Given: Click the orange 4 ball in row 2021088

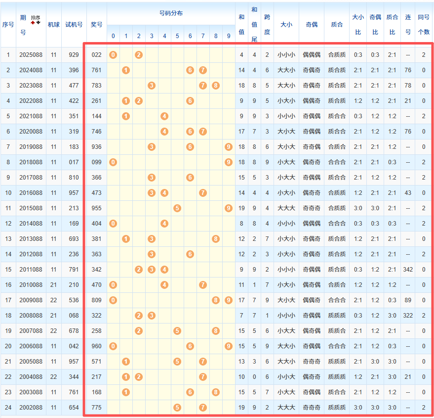Looking at the screenshot, I should coord(164,116).
